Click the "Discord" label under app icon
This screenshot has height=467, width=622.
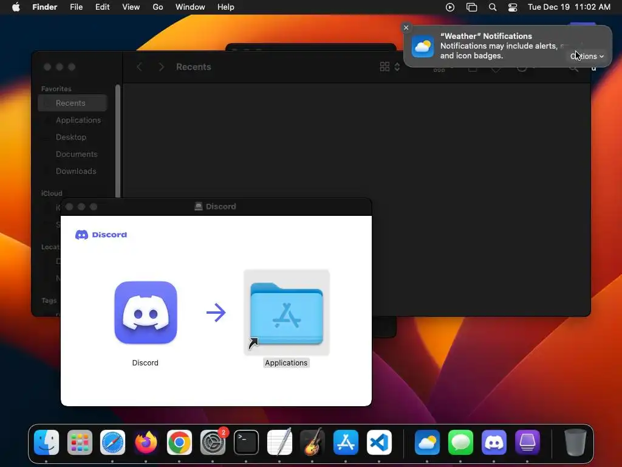click(145, 362)
